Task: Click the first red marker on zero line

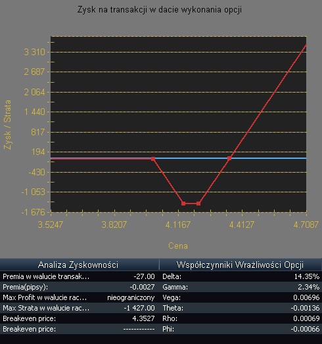Action: pos(153,159)
